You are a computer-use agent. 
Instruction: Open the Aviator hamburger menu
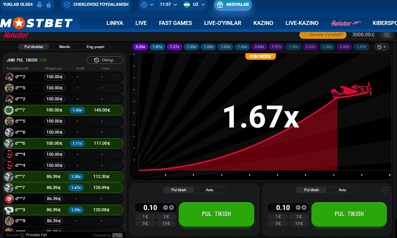click(x=387, y=35)
